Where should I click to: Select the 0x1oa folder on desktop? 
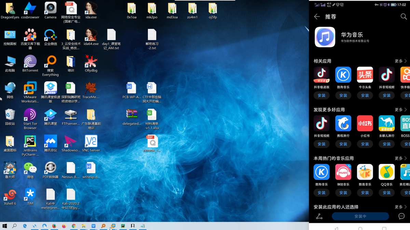click(132, 11)
